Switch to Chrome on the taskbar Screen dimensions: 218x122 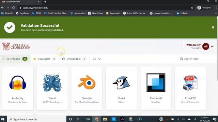tap(96, 119)
